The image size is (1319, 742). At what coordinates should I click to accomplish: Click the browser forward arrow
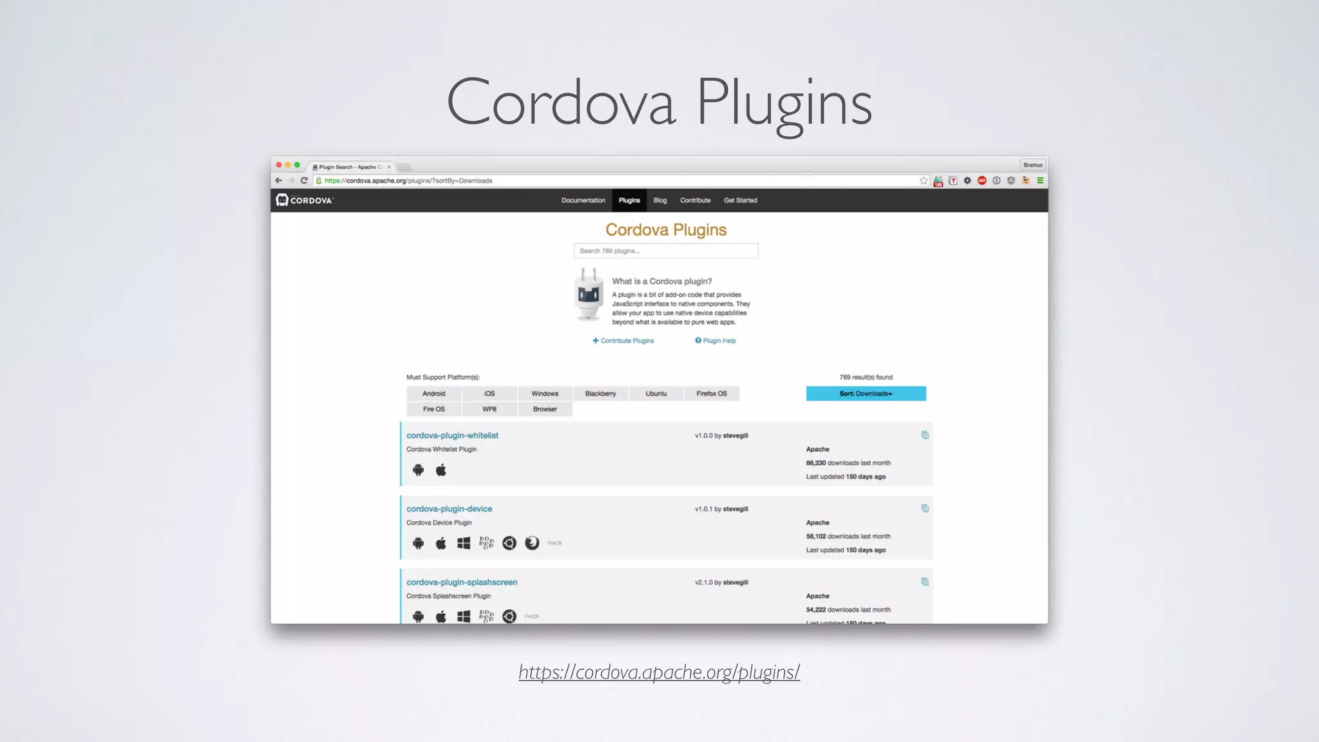tap(291, 181)
